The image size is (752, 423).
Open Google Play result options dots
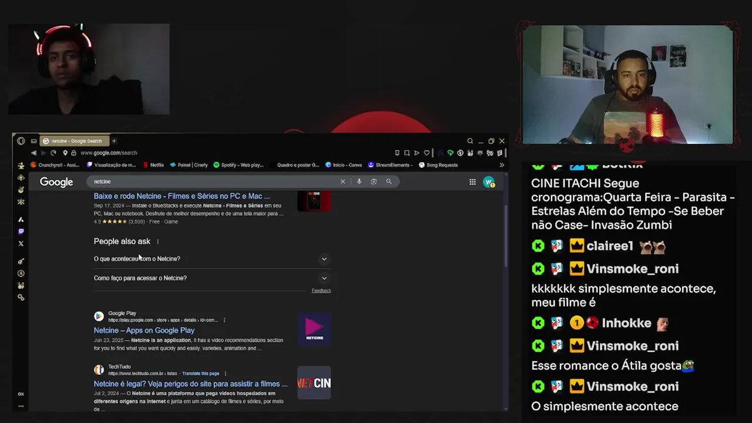click(x=224, y=320)
